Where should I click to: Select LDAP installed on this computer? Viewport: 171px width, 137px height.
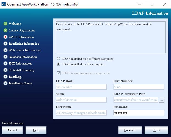pos(59,64)
